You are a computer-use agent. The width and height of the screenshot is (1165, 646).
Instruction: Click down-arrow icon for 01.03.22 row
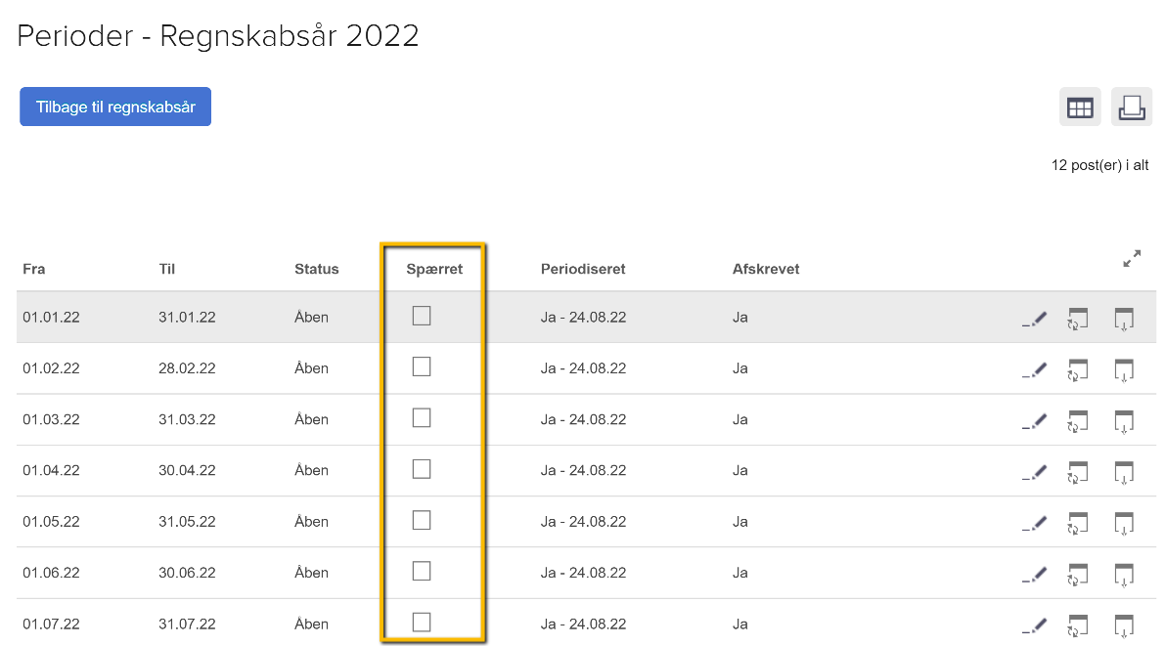click(1124, 420)
